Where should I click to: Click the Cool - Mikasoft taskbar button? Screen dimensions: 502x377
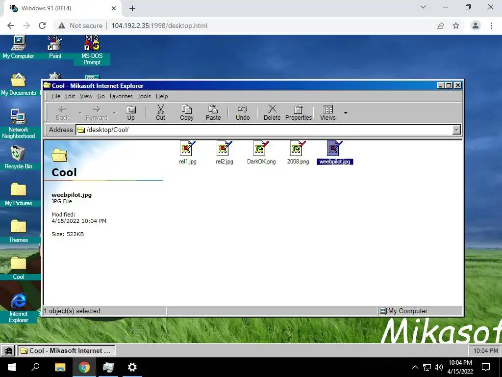pos(66,350)
